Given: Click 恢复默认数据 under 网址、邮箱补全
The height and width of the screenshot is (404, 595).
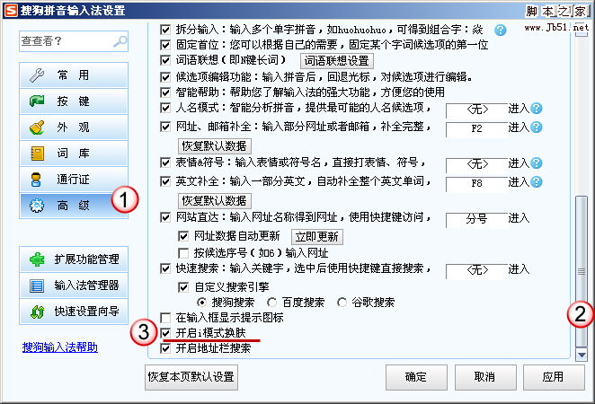Looking at the screenshot, I should point(215,146).
